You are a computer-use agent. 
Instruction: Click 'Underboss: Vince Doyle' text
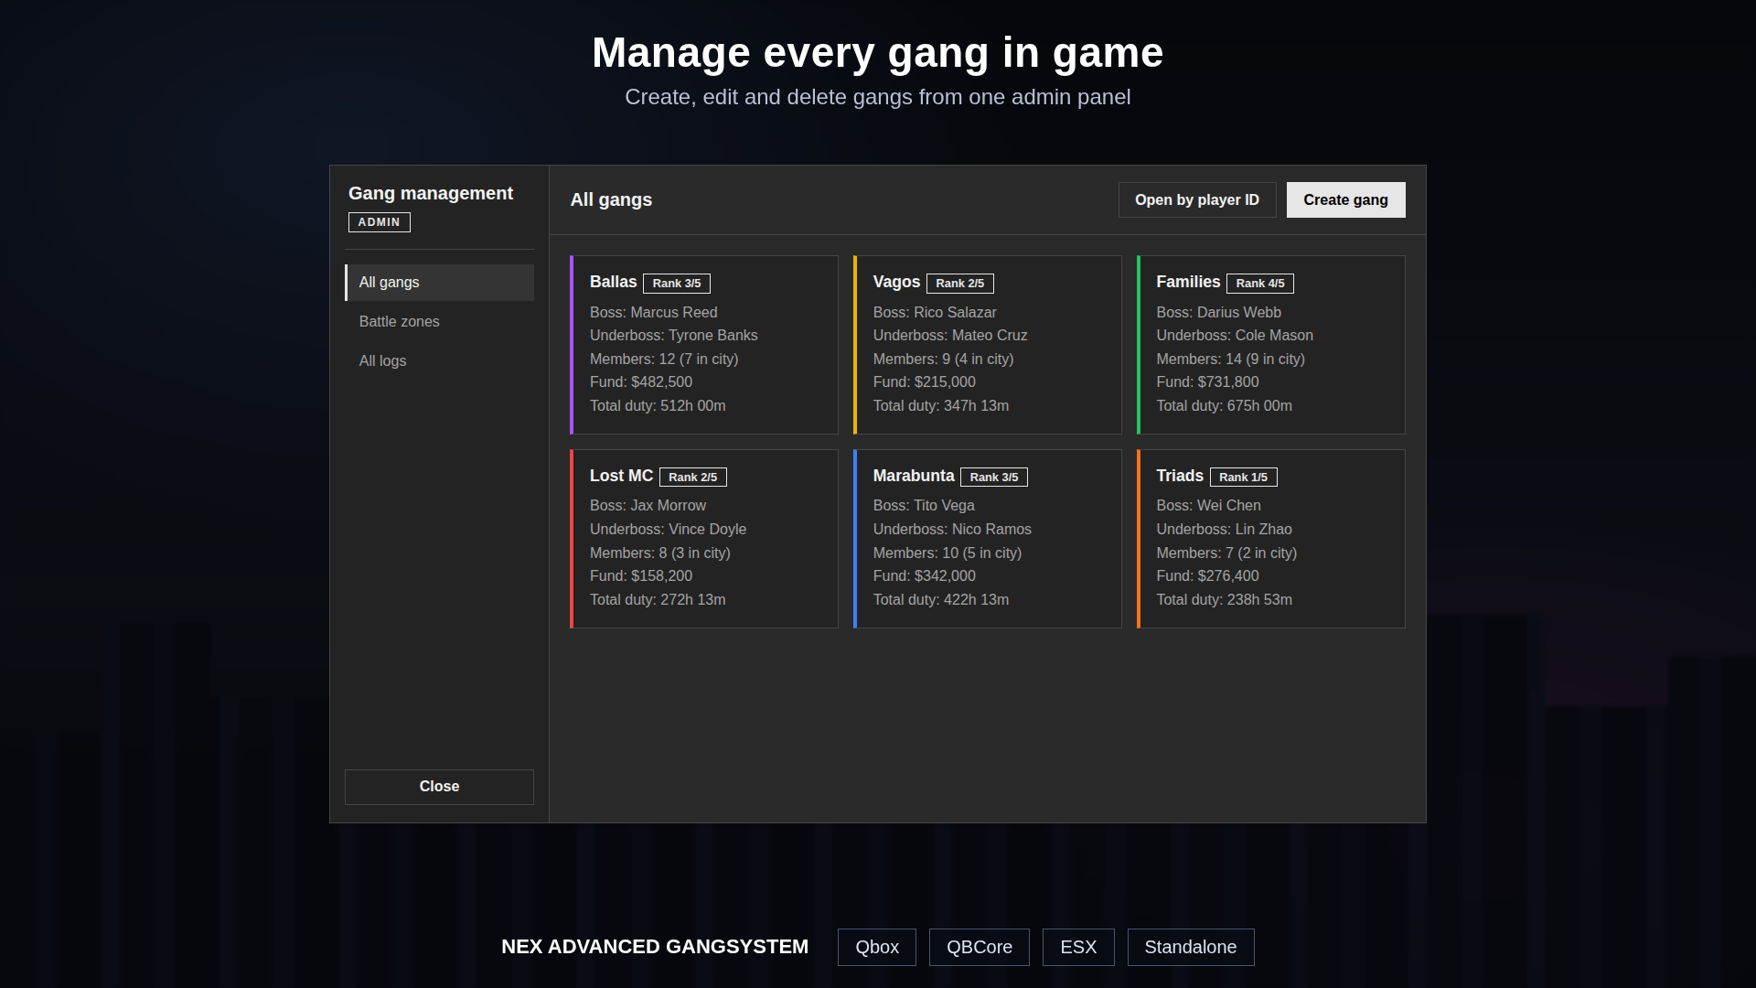pos(668,530)
